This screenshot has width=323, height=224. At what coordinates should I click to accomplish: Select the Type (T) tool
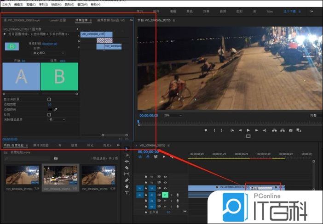click(127, 193)
